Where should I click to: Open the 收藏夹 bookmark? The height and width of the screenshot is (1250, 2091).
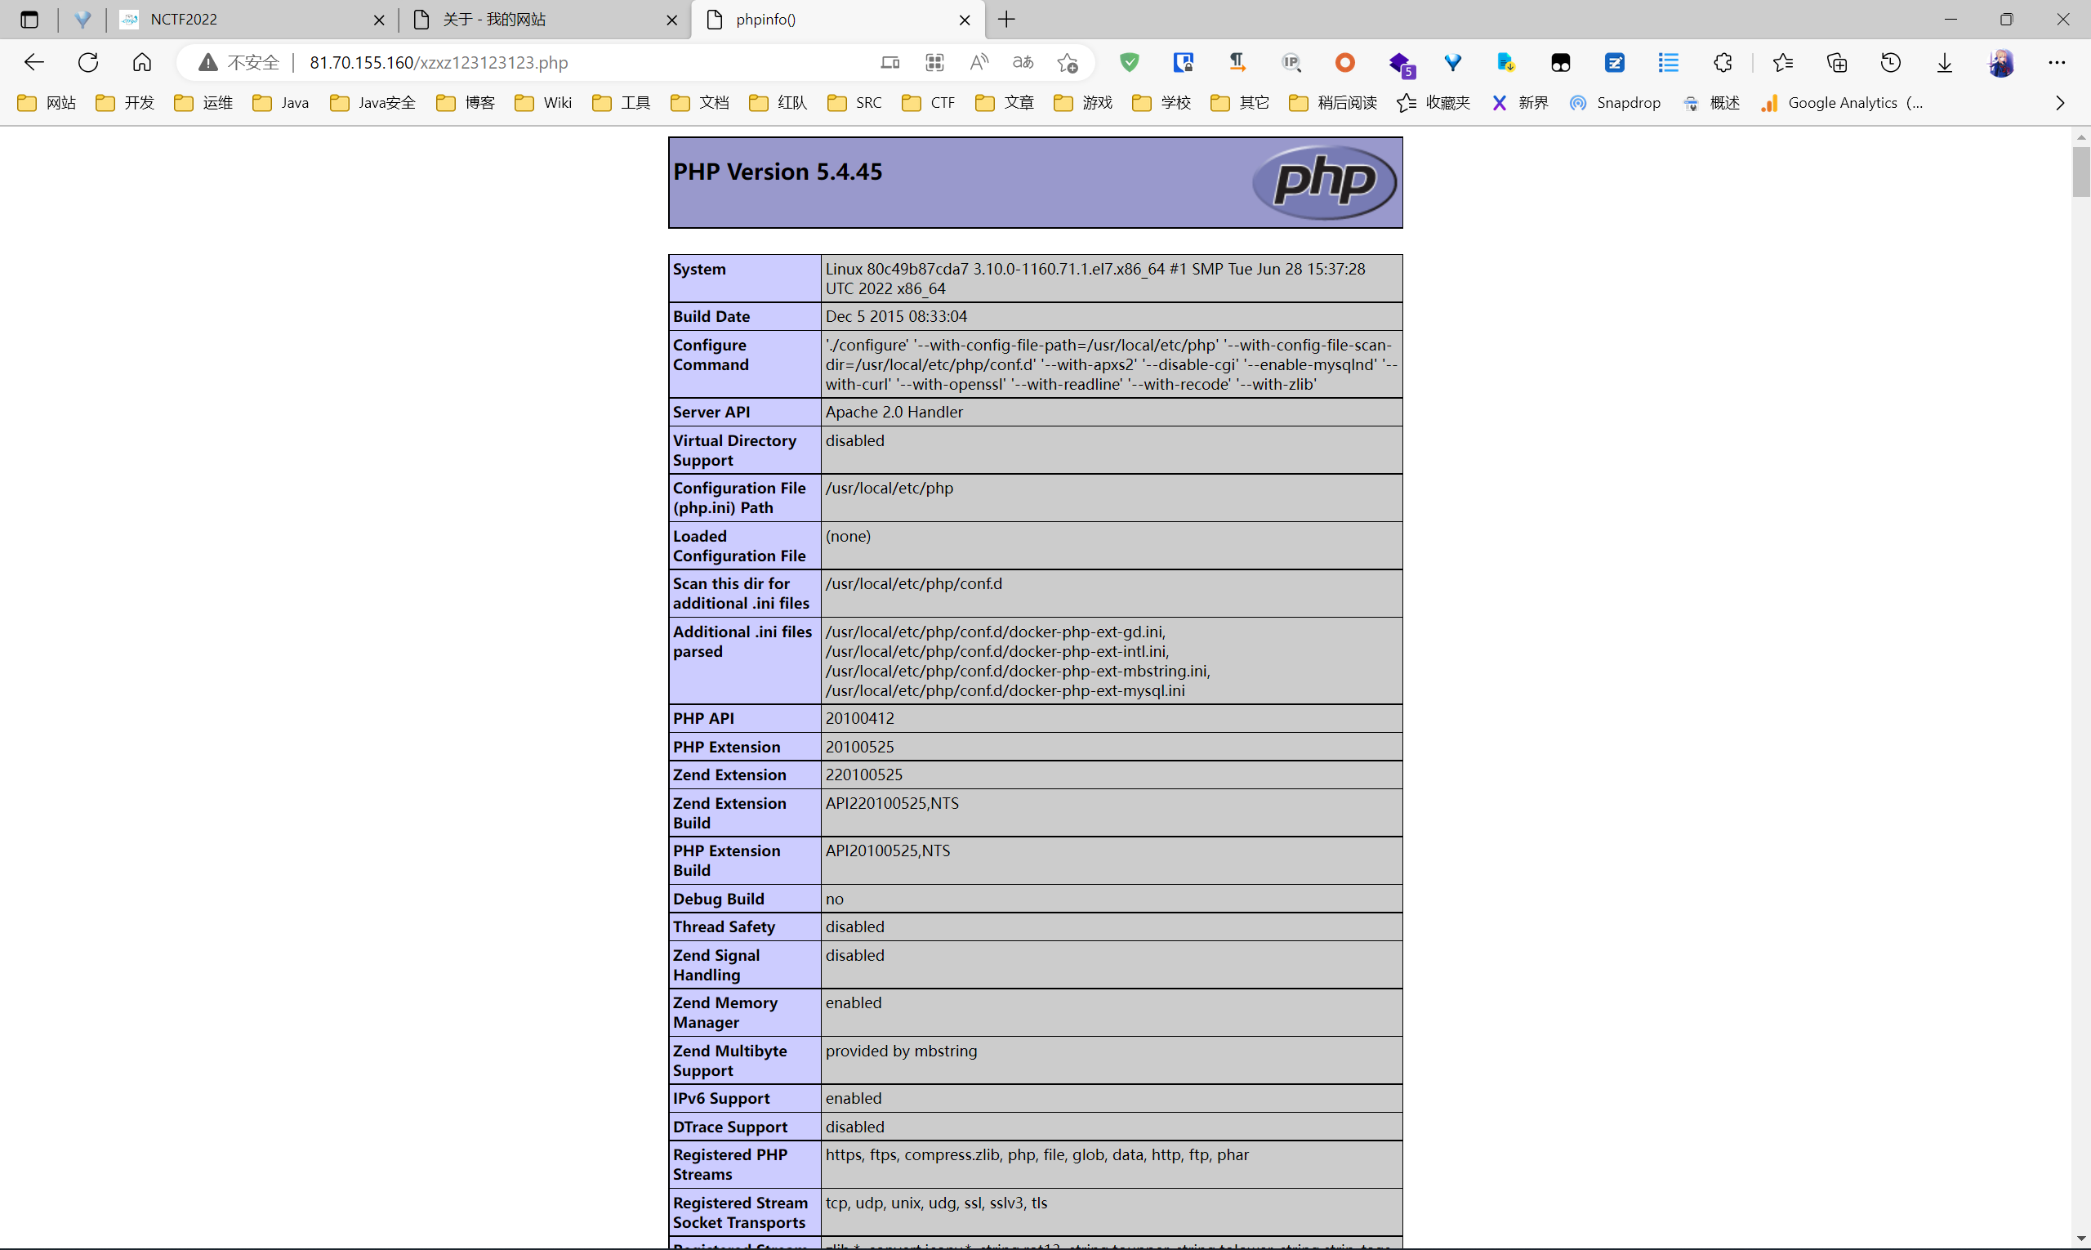[1433, 103]
